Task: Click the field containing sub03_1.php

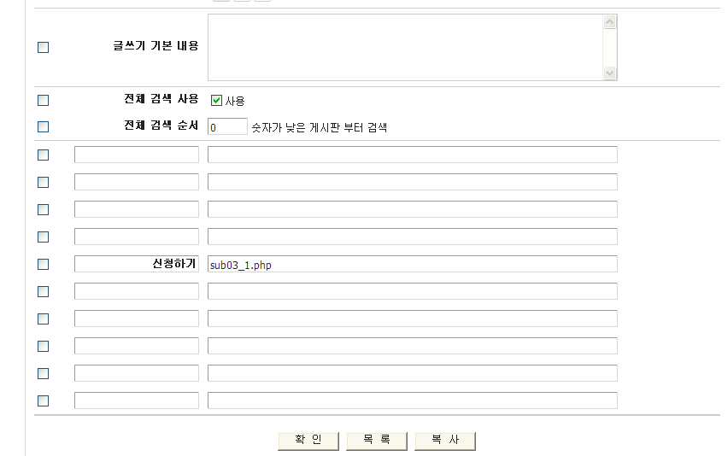Action: coord(412,264)
